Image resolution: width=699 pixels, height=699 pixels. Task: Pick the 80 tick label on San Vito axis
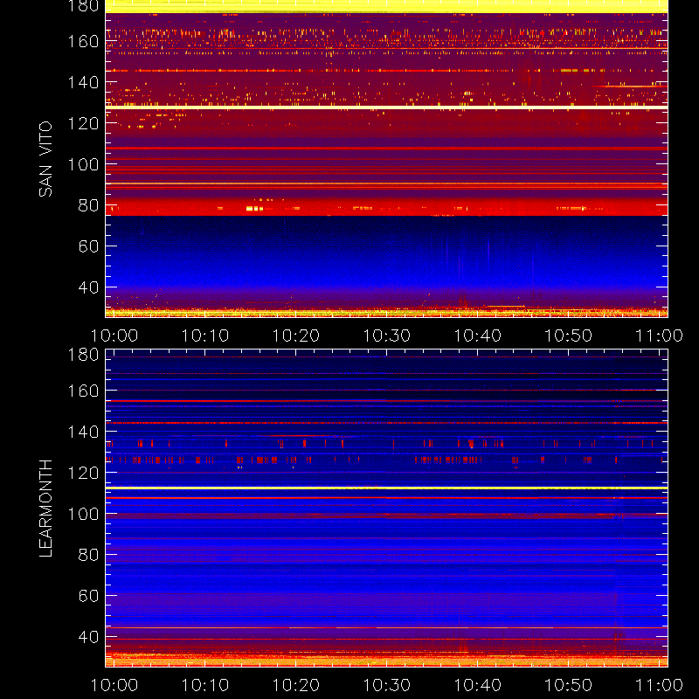88,205
